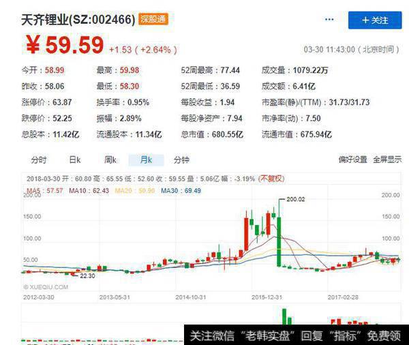The width and height of the screenshot is (409, 345).
Task: Click 每股净资产 value 7.94
Action: coord(234,119)
